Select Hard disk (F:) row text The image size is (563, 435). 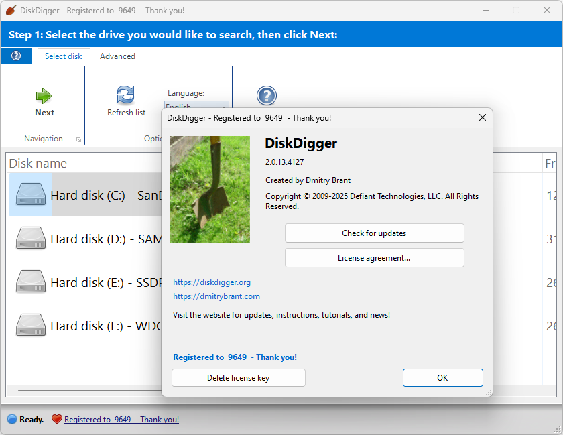click(107, 326)
